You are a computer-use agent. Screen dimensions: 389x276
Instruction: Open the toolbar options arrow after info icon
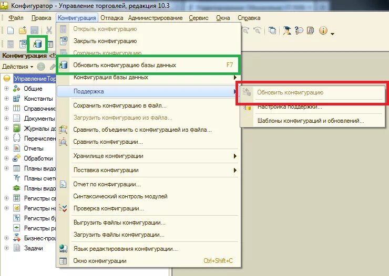tap(332, 34)
